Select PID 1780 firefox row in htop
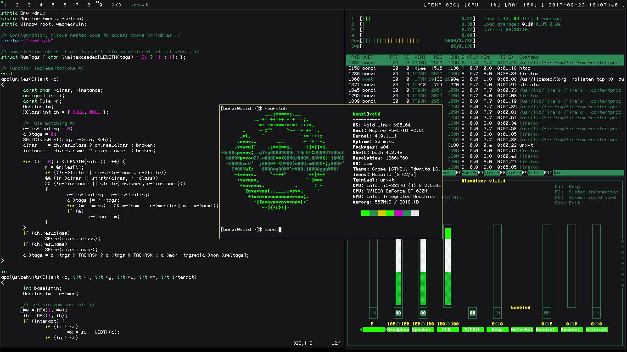 pos(485,74)
